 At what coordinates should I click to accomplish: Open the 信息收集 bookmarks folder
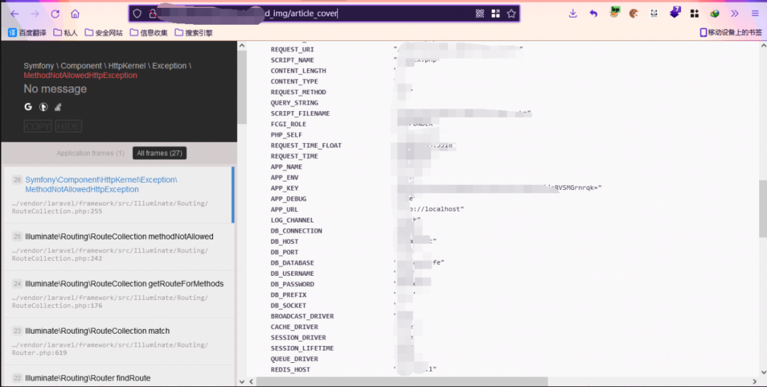148,33
